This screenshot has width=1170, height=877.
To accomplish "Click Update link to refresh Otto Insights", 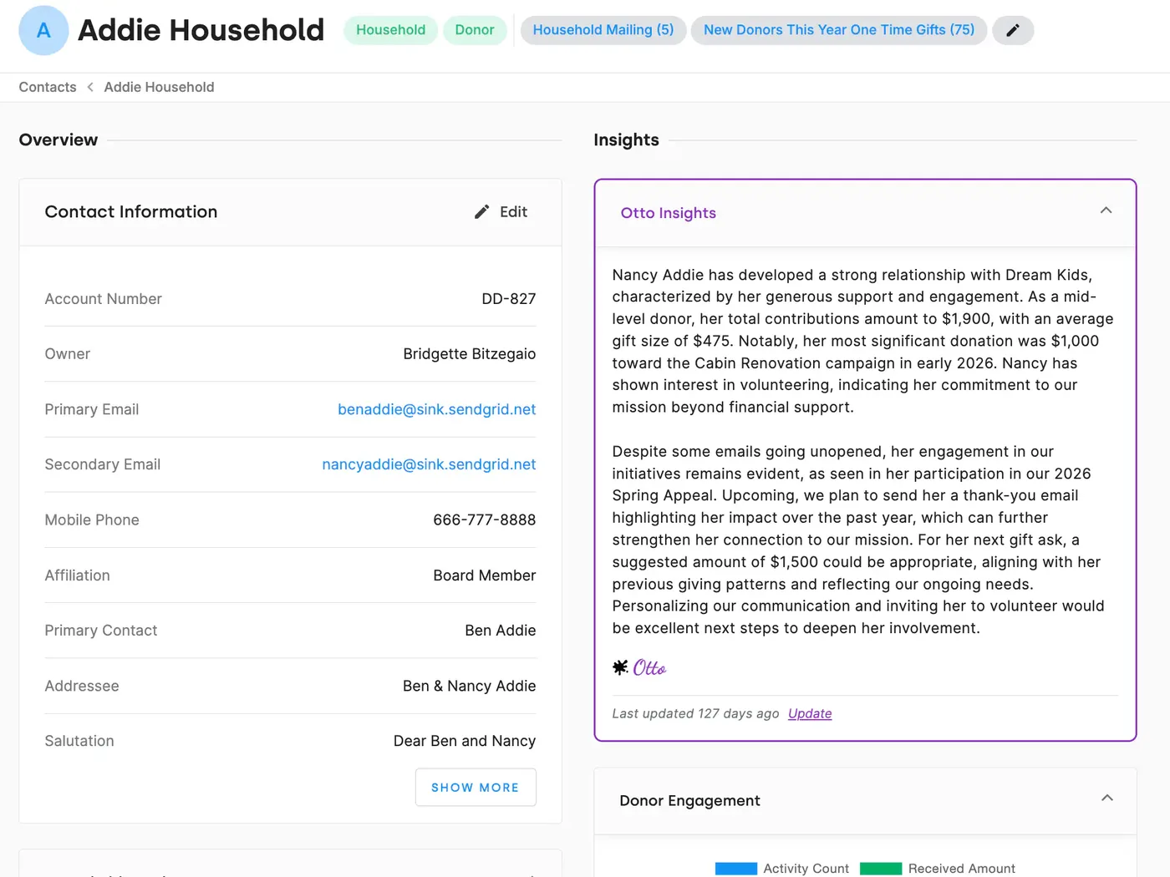I will pyautogui.click(x=810, y=713).
